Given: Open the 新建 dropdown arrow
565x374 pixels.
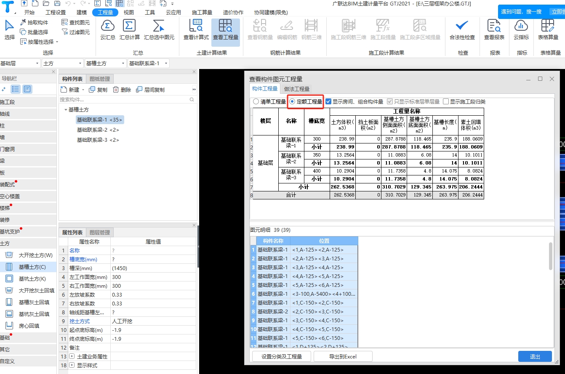Looking at the screenshot, I should point(83,90).
